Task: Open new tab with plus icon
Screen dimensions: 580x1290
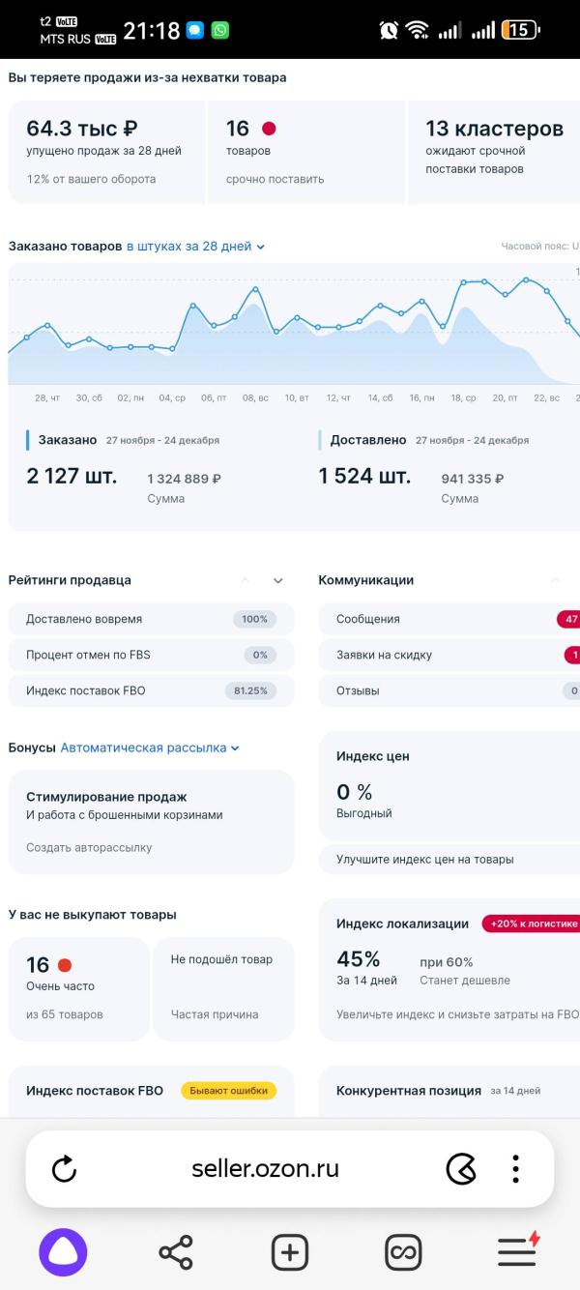Action: pos(290,1252)
